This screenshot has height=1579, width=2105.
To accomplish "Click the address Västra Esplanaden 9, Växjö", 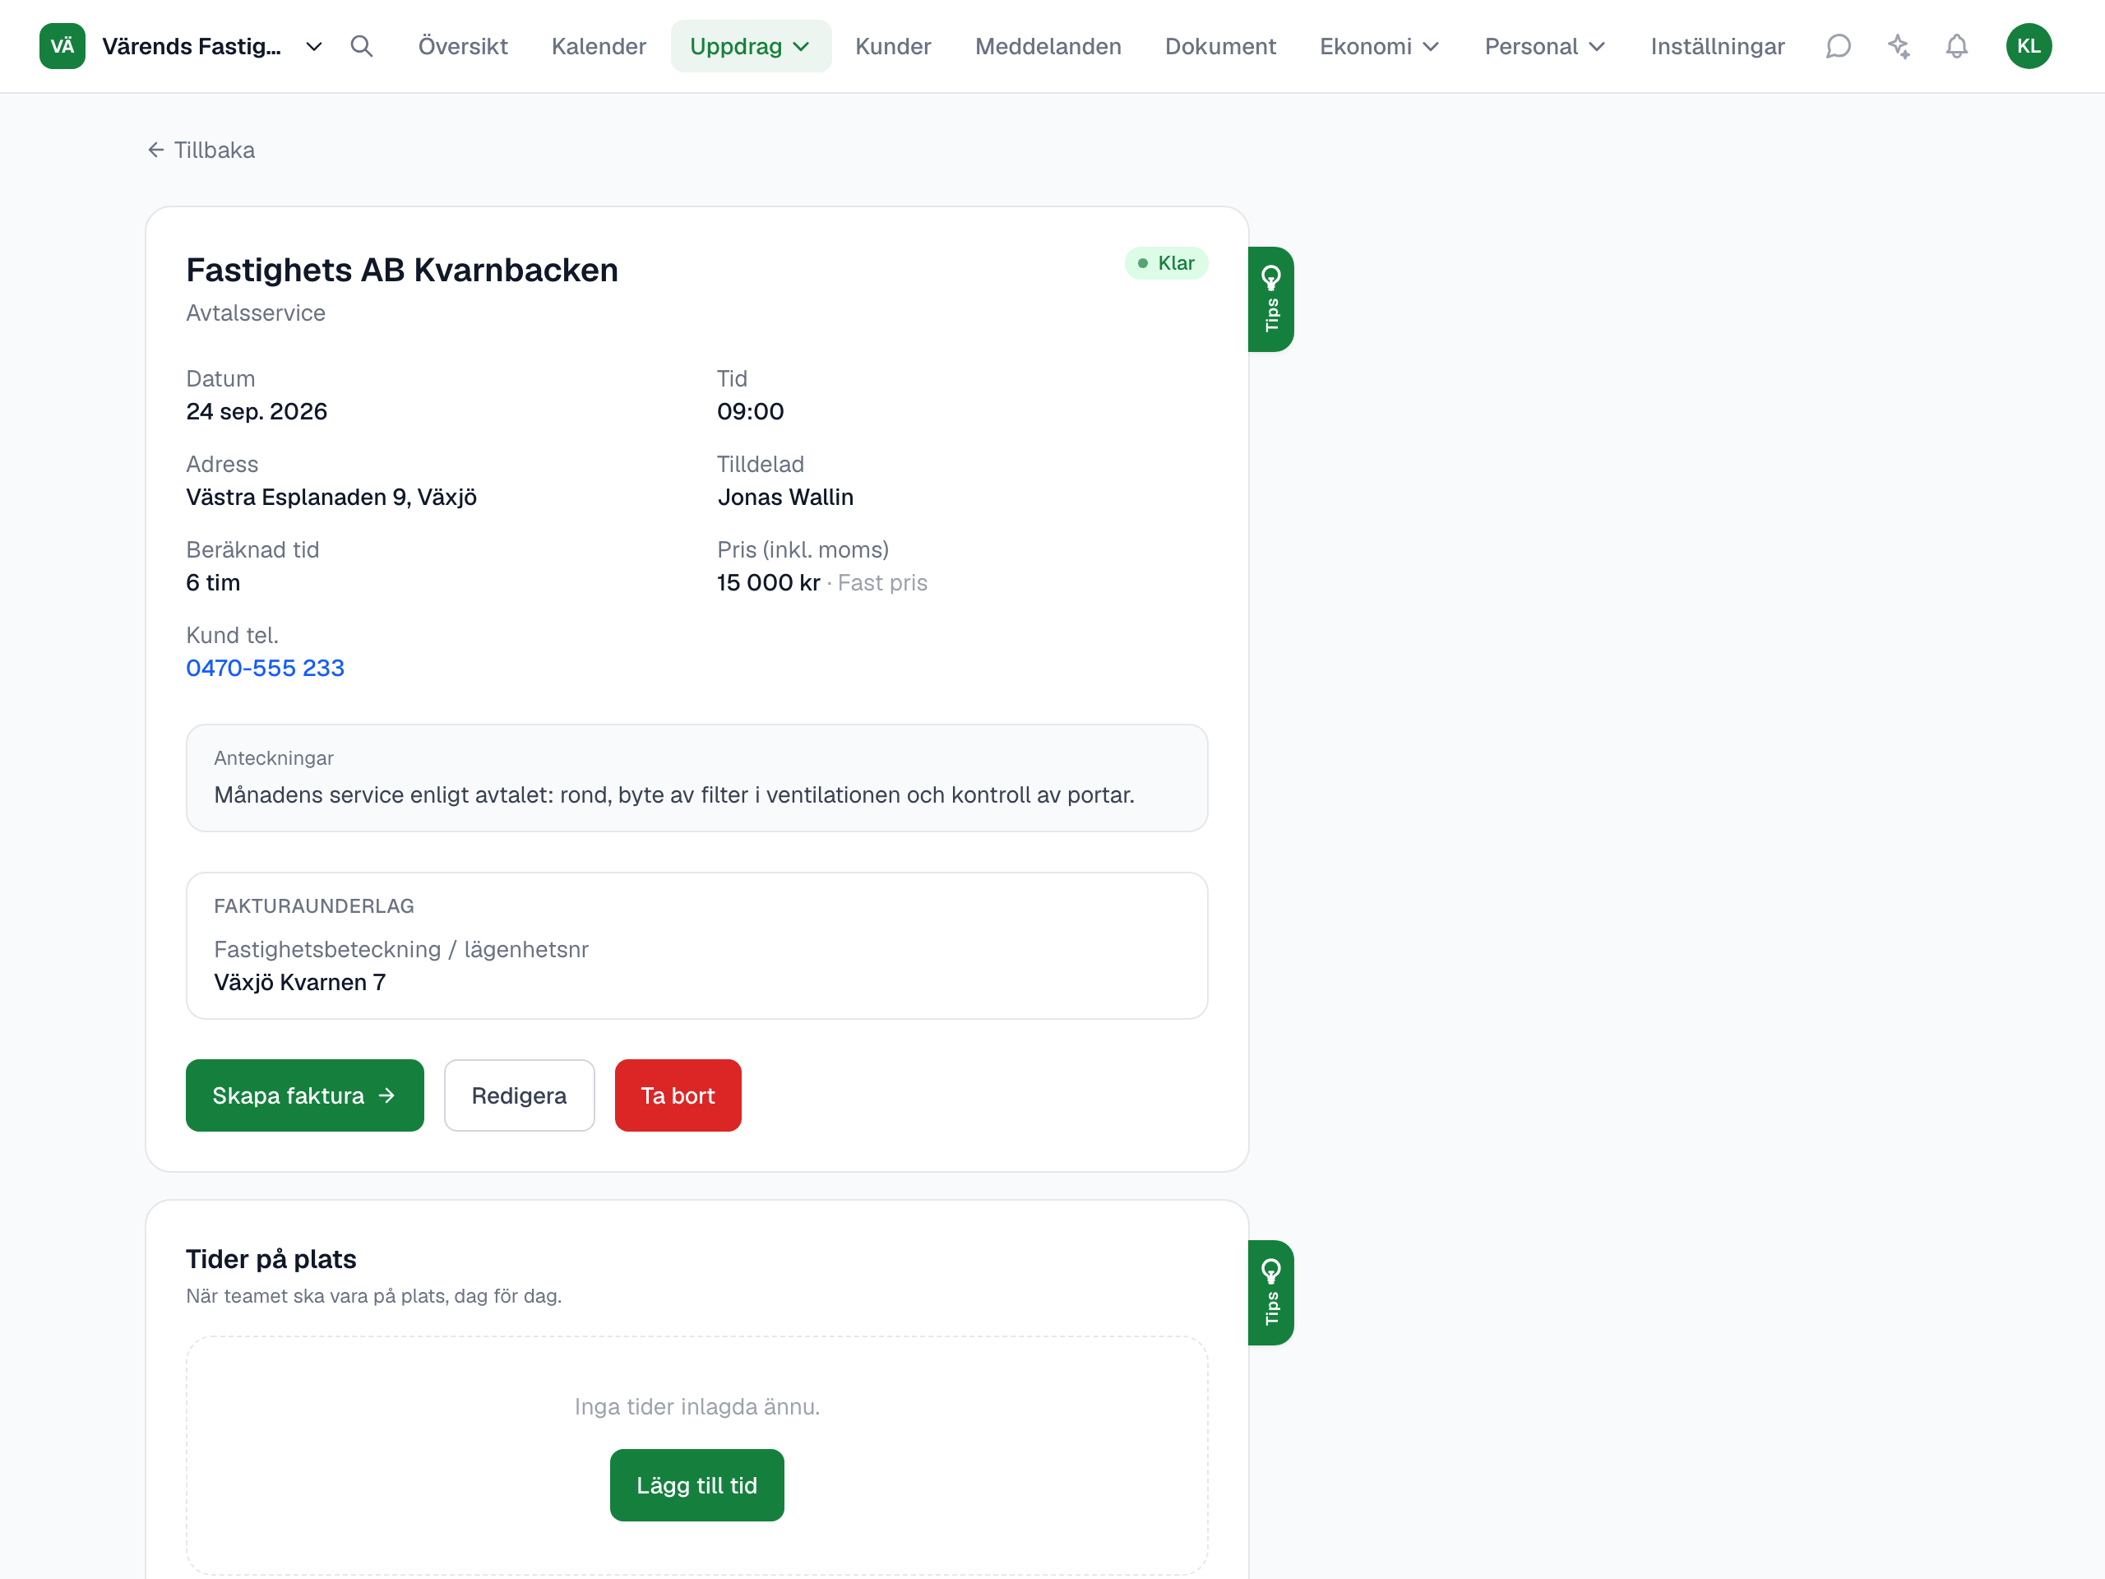I will pos(331,497).
